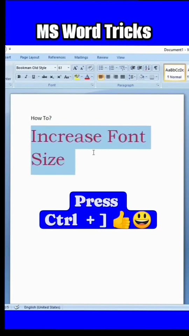Center align text
The height and width of the screenshot is (336, 189).
coord(108,77)
